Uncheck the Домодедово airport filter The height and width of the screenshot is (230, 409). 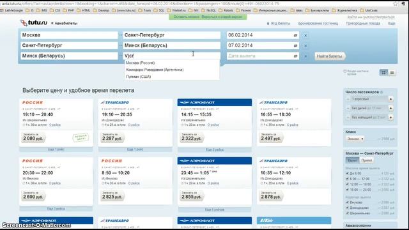tap(347, 208)
